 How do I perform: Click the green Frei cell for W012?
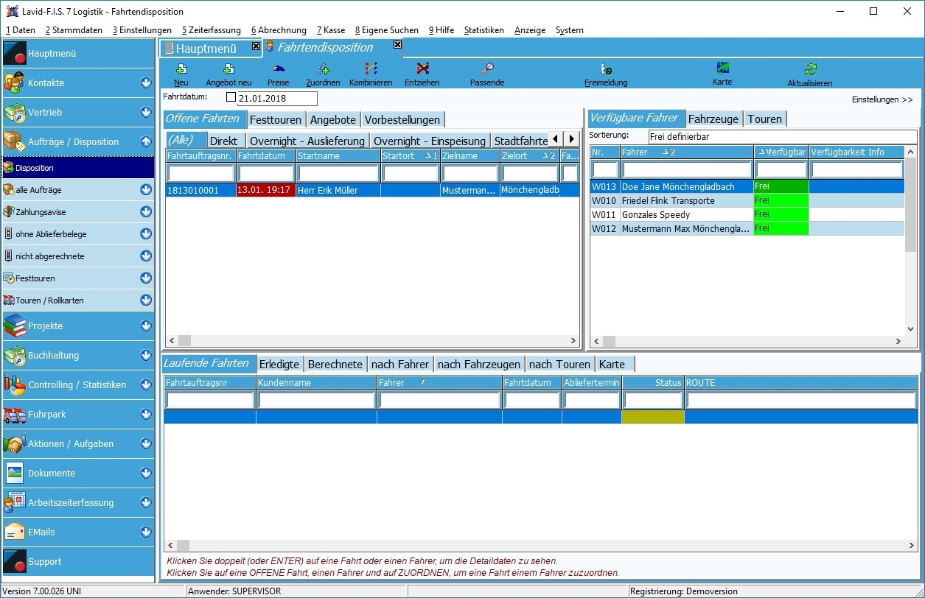point(781,228)
